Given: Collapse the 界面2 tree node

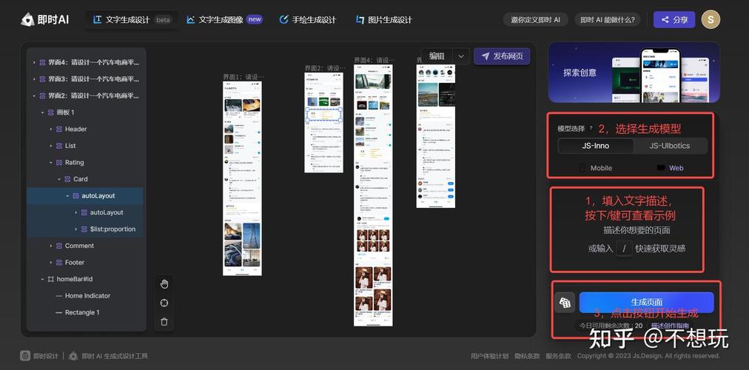Looking at the screenshot, I should point(34,96).
